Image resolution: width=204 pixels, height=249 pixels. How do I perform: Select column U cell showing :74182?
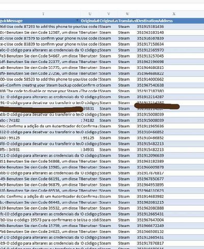pyautogui.click(x=90, y=120)
